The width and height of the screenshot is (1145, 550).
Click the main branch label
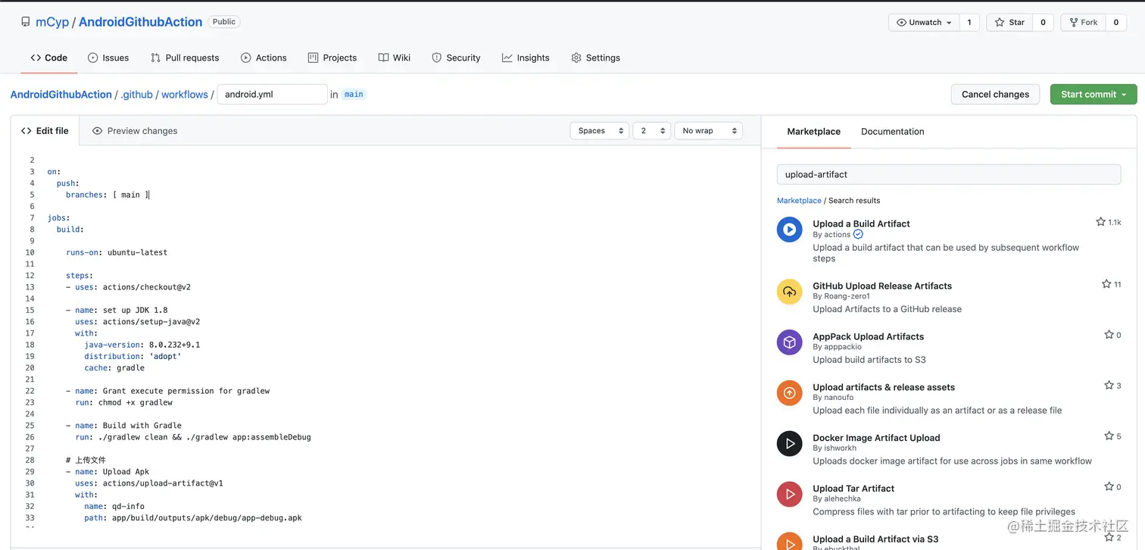(x=354, y=95)
